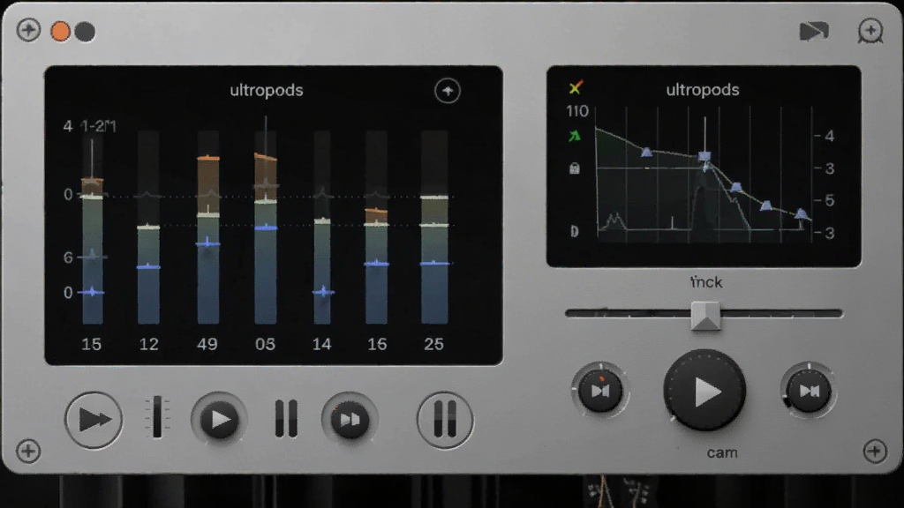Click the first triangle node on graph curve
This screenshot has height=508, width=904.
click(x=647, y=152)
